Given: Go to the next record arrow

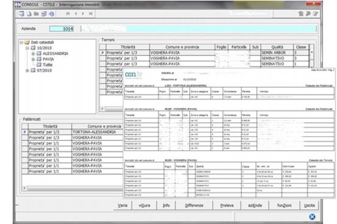Looking at the screenshot, I should tap(83, 13).
